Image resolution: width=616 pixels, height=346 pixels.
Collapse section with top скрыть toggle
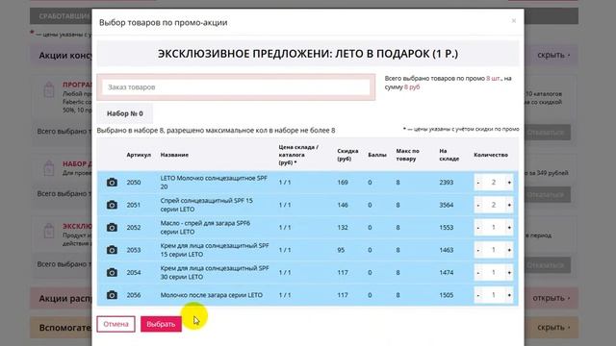click(x=553, y=55)
